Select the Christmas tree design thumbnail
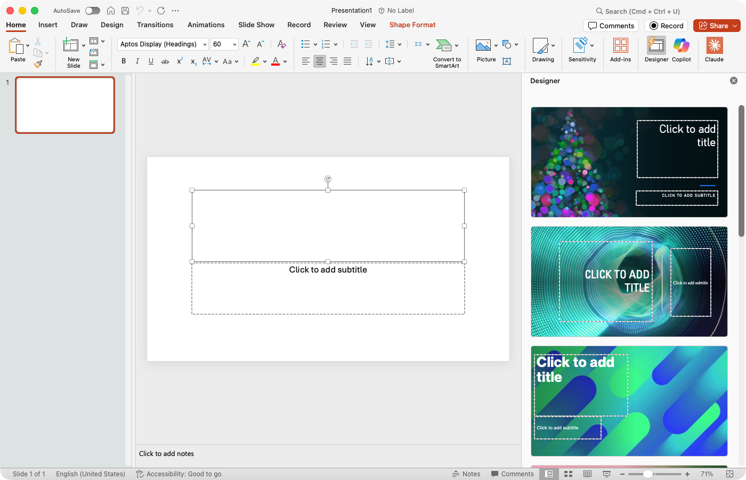The width and height of the screenshot is (746, 480). coord(629,162)
